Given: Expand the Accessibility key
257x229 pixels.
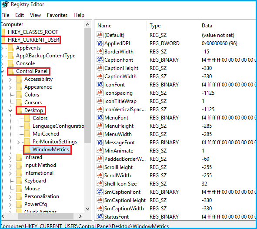Looking at the screenshot, I should click(x=10, y=80).
